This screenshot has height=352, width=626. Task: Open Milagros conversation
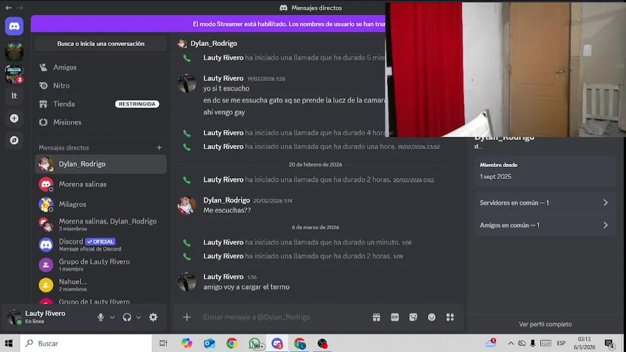pos(101,204)
